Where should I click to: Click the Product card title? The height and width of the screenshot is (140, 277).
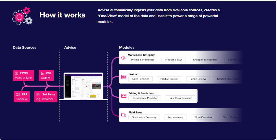tap(133, 74)
